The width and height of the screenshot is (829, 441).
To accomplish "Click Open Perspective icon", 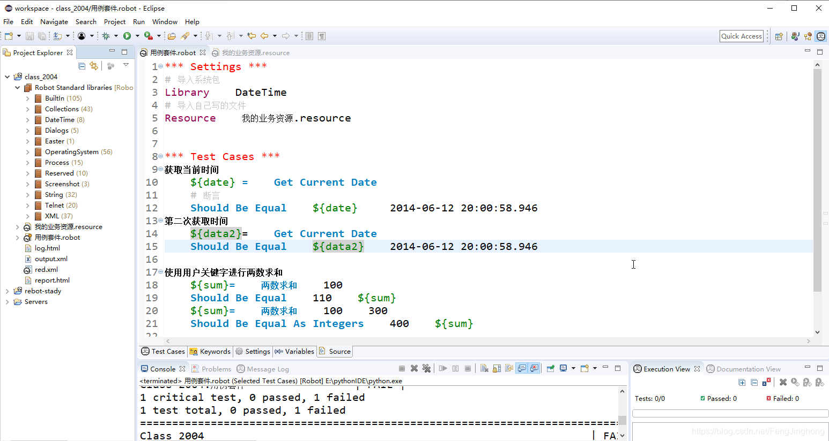I will [x=779, y=36].
